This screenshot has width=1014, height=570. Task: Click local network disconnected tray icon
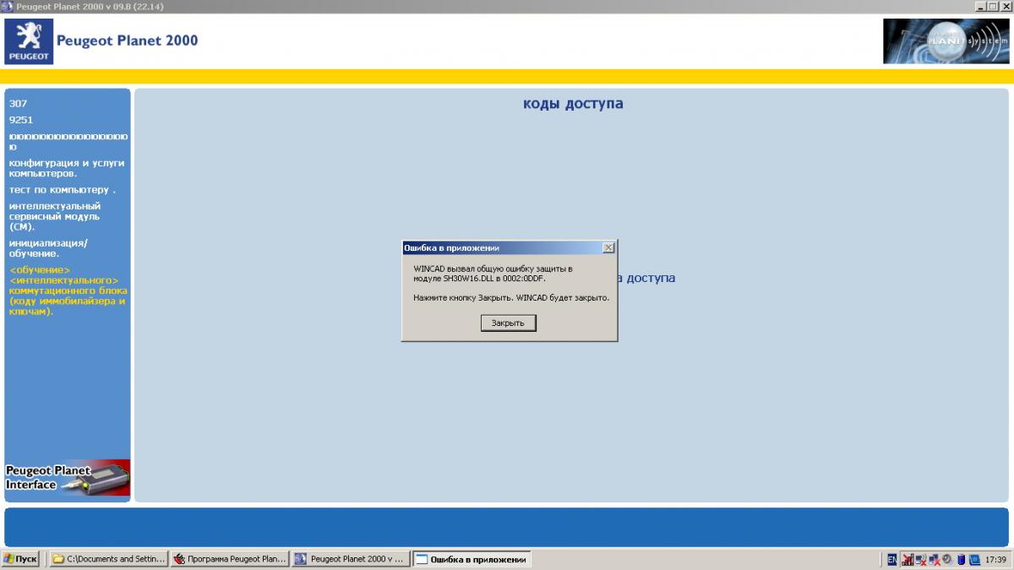(935, 559)
